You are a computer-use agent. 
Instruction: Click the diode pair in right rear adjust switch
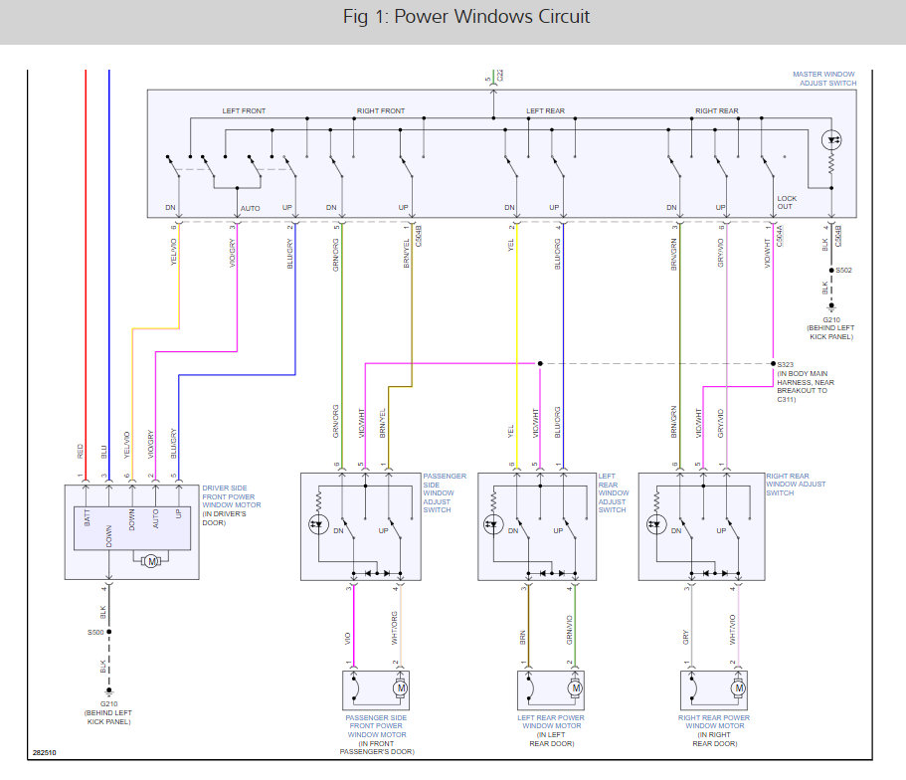715,573
